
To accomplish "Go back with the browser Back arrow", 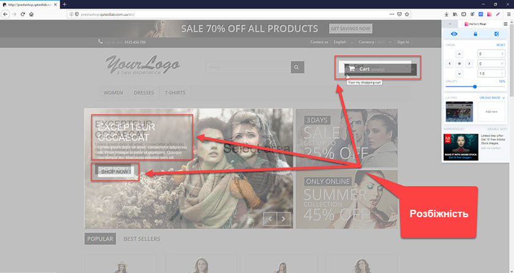I will tap(6, 15).
